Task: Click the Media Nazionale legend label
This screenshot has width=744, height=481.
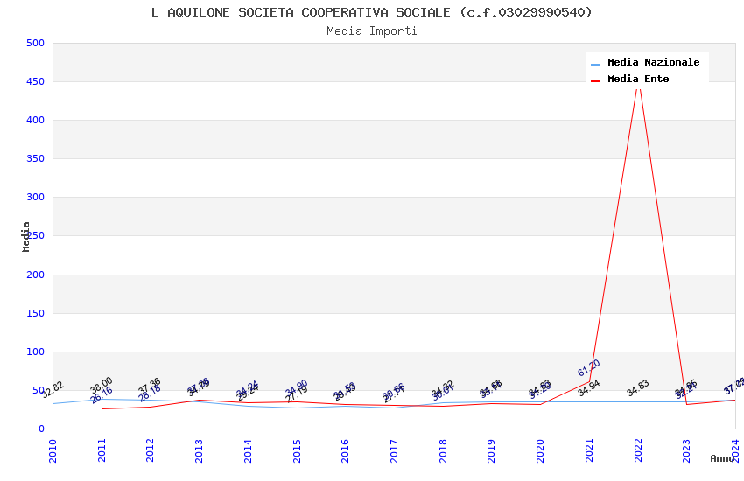Action: pos(653,62)
